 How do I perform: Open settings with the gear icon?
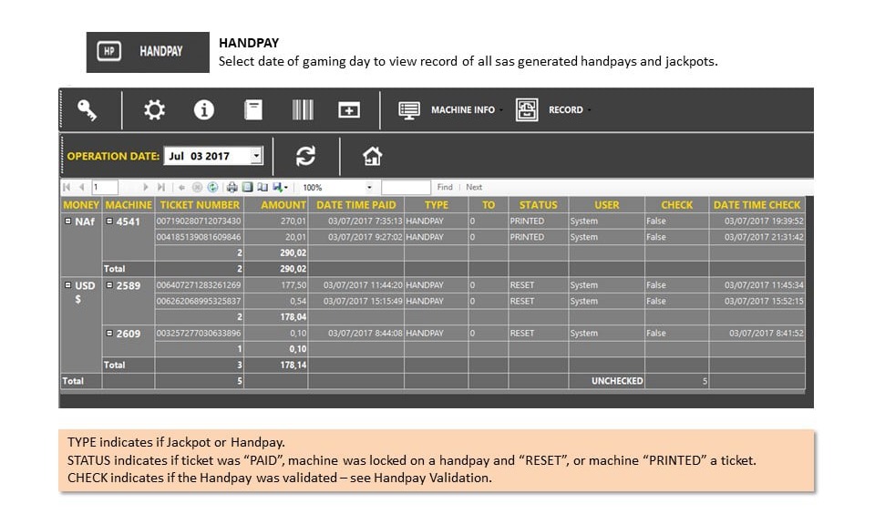click(x=154, y=110)
